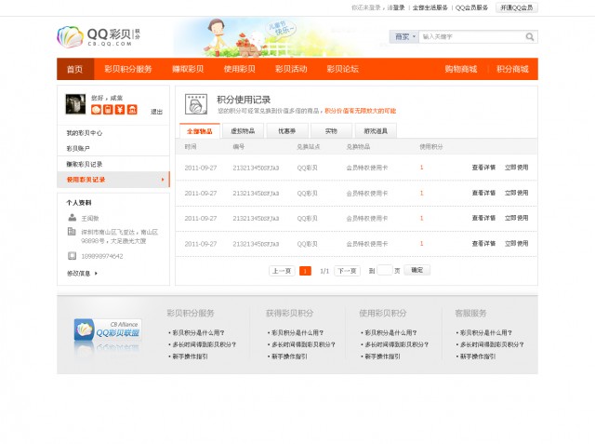Viewport: 595px width, 444px height.
Task: Click 查看详情 in the fourth record row
Action: pos(483,244)
